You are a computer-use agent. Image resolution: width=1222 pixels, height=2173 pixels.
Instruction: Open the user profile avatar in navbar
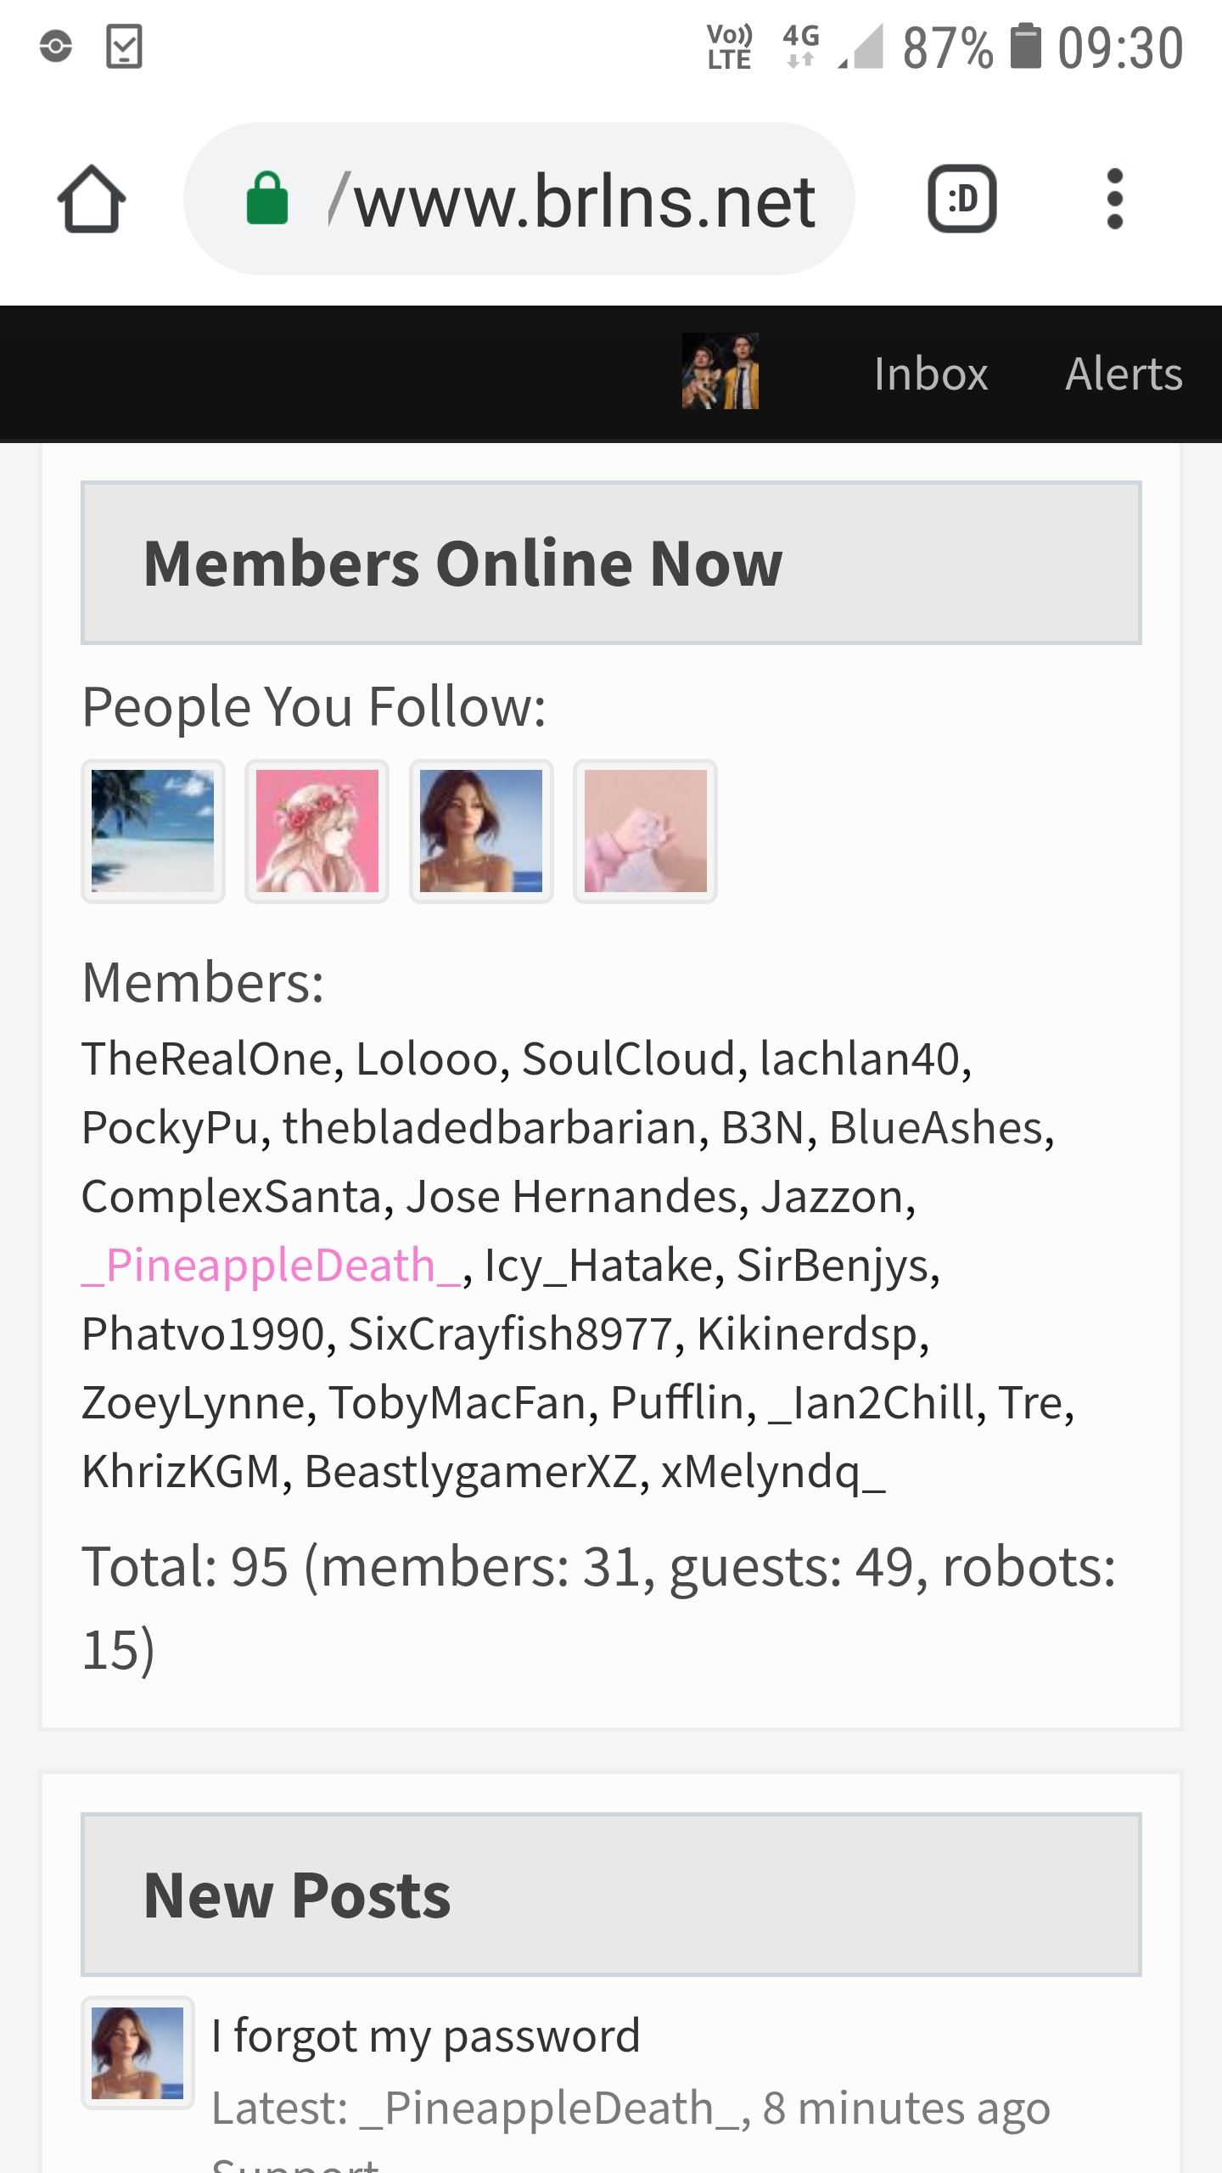click(720, 371)
